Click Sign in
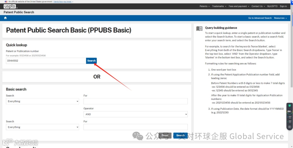The height and width of the screenshot is (148, 293). point(283,6)
